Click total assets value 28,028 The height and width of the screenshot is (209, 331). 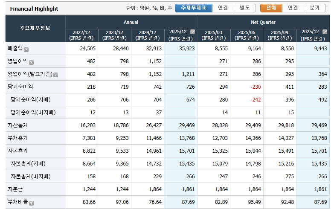[x=220, y=125]
